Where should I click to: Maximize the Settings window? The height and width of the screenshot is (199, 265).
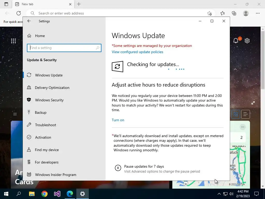212,21
